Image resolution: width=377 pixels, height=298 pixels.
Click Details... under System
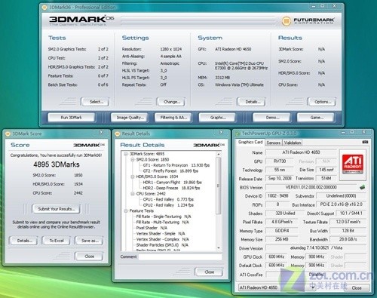pos(252,102)
